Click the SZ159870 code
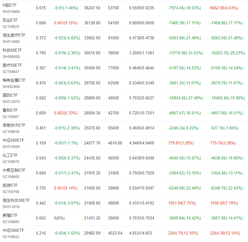Image resolution: width=248 pixels, height=242 pixels. click(11, 162)
